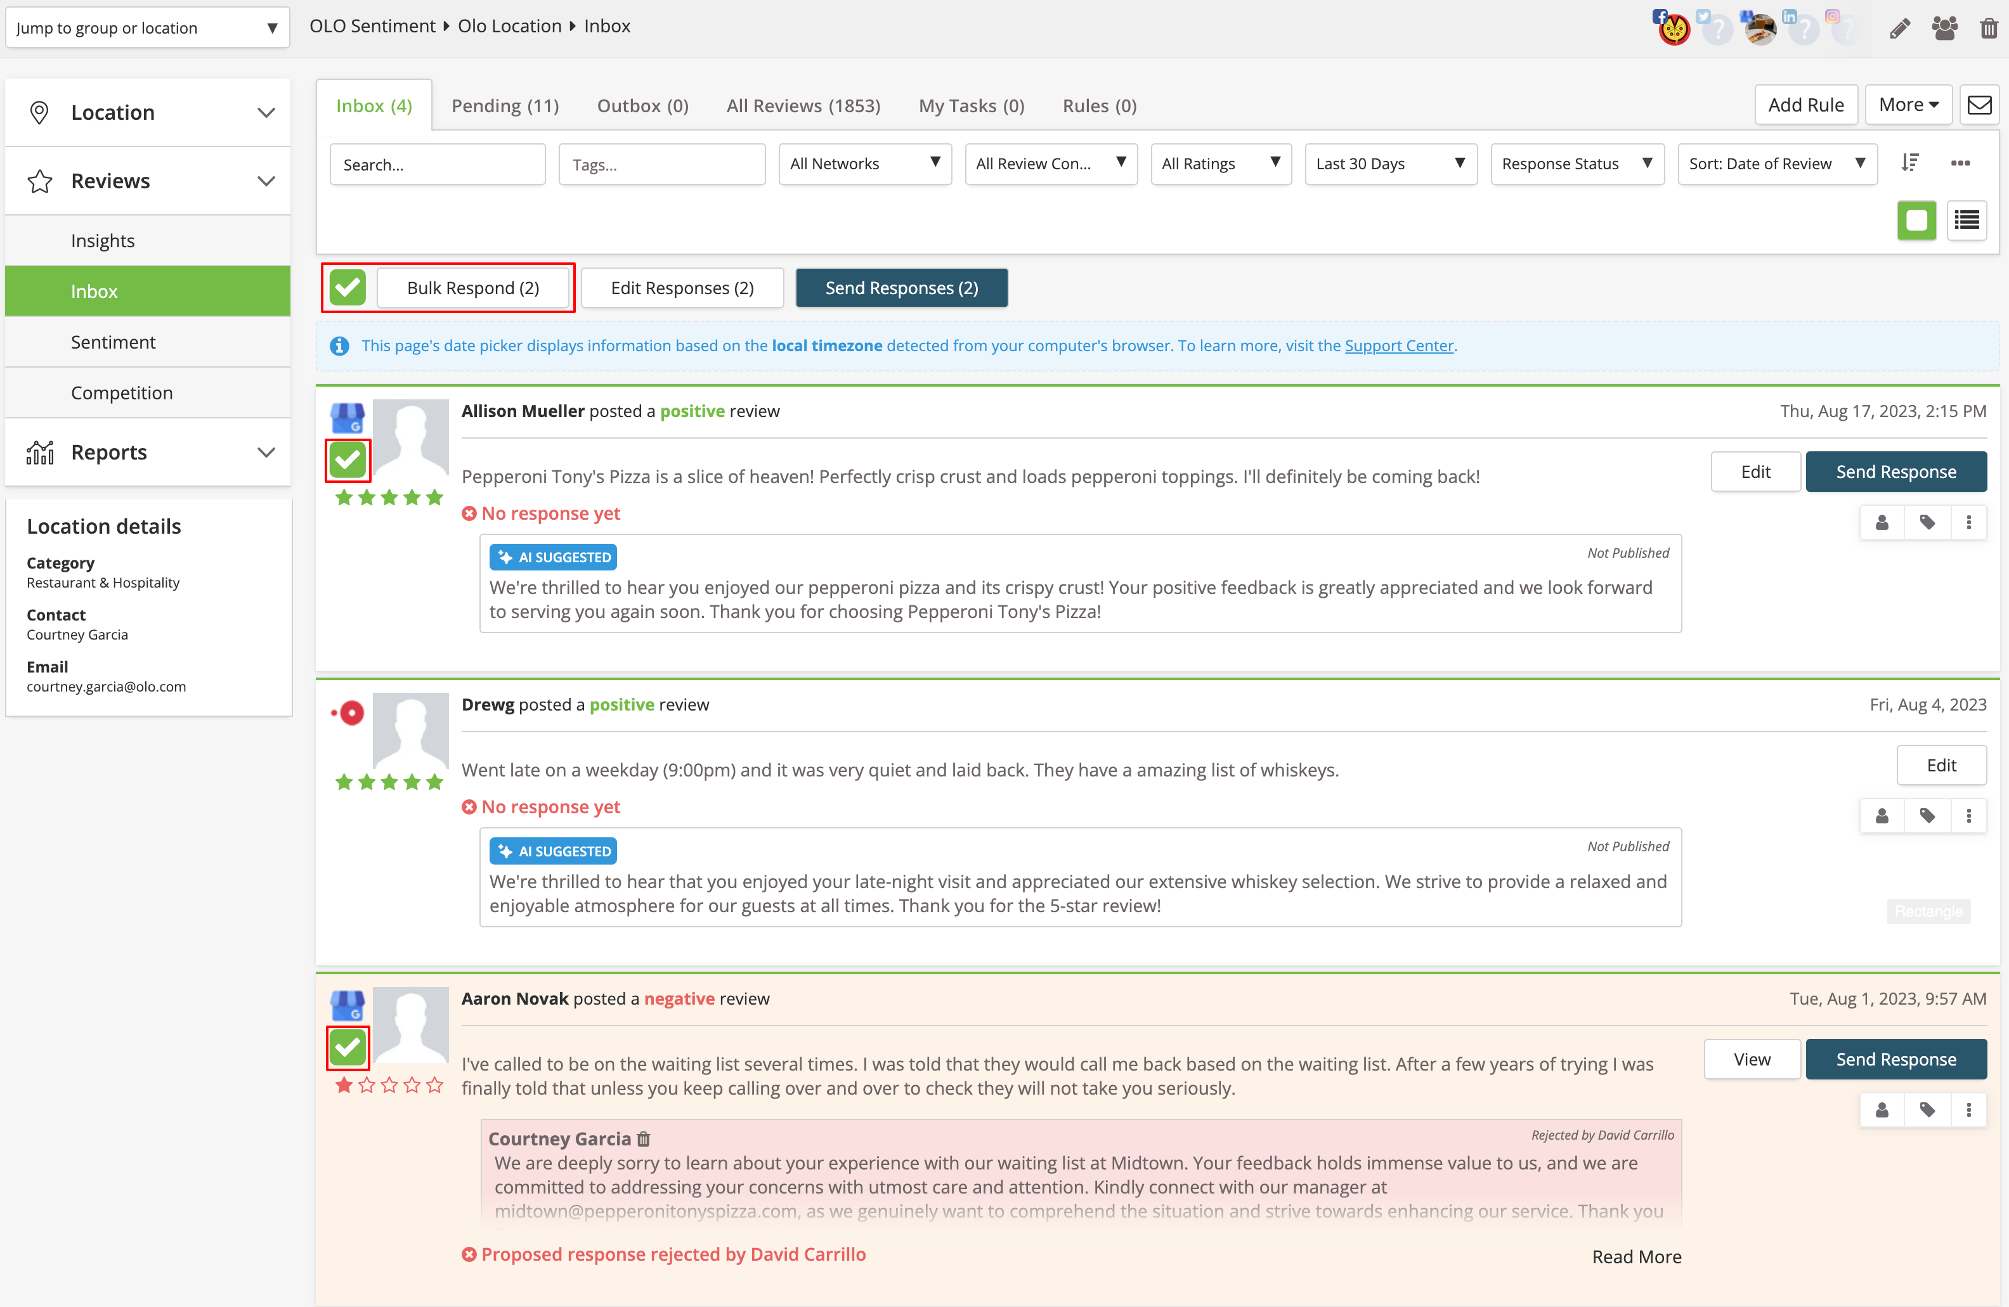The width and height of the screenshot is (2009, 1307).
Task: Open the Facebook profile icon in header
Action: tap(1673, 28)
